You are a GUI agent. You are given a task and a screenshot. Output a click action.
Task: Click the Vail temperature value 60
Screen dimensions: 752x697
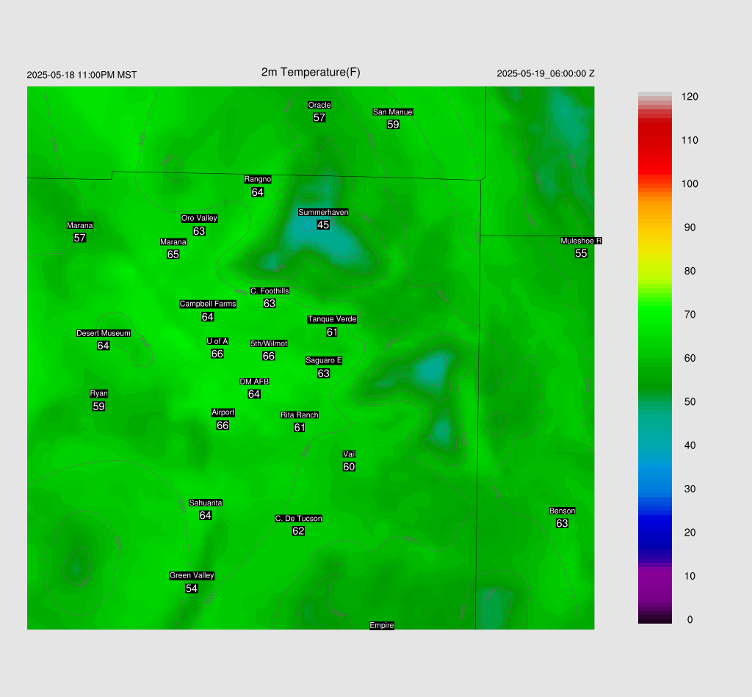(x=349, y=467)
